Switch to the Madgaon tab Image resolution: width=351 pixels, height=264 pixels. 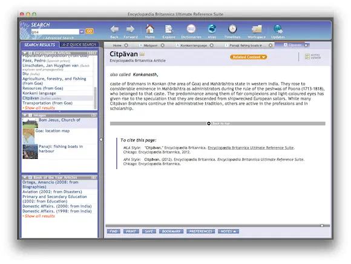(150, 45)
